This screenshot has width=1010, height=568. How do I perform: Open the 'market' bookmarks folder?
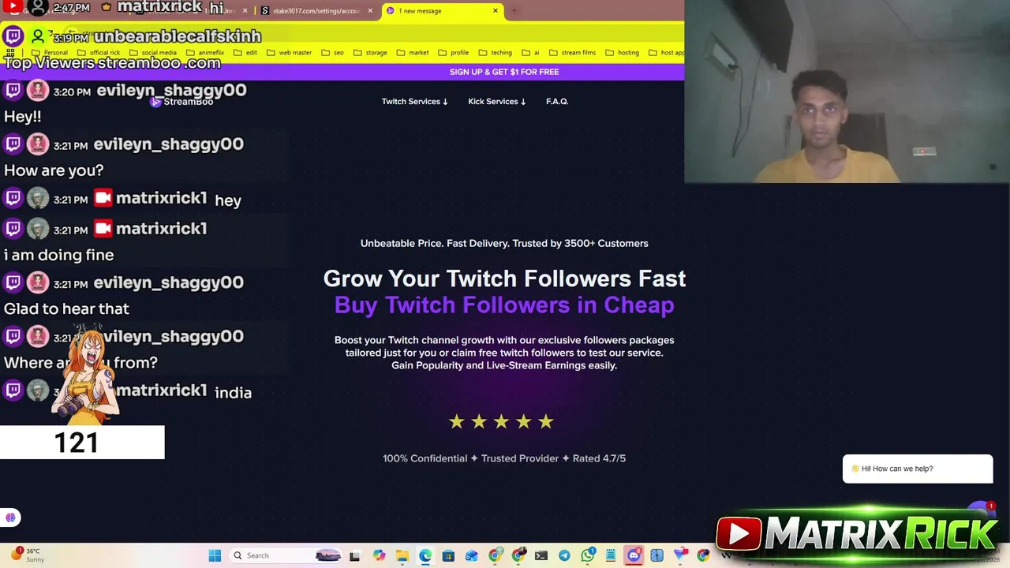pyautogui.click(x=413, y=53)
